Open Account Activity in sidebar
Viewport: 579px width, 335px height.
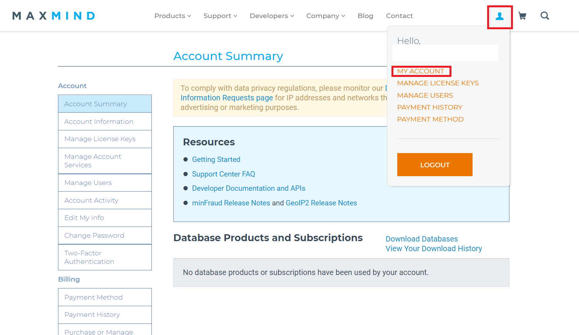pyautogui.click(x=105, y=200)
